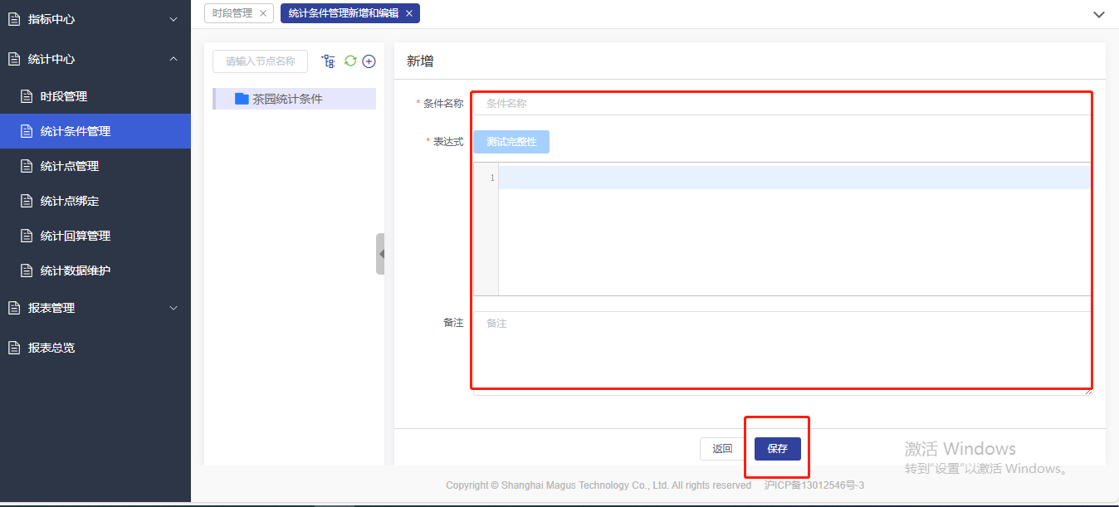
Task: Click the tree structure expand icon
Action: click(329, 61)
